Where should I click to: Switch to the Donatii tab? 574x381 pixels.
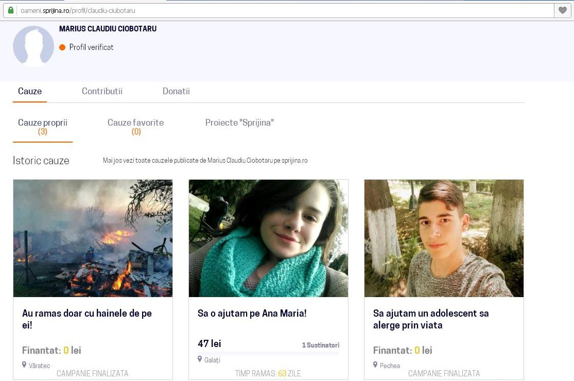coord(176,91)
